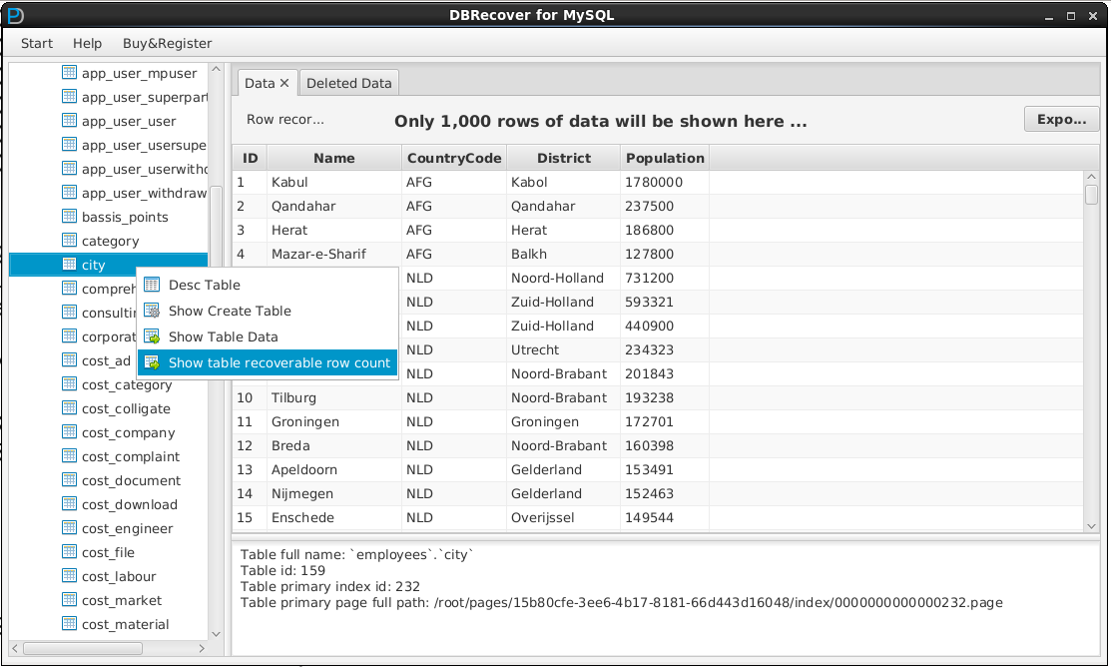Open the Start menu
The height and width of the screenshot is (668, 1111).
click(37, 43)
